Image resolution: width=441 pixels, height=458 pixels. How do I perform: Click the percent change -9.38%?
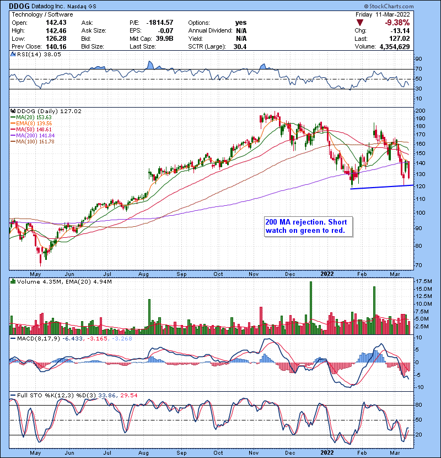coord(397,23)
